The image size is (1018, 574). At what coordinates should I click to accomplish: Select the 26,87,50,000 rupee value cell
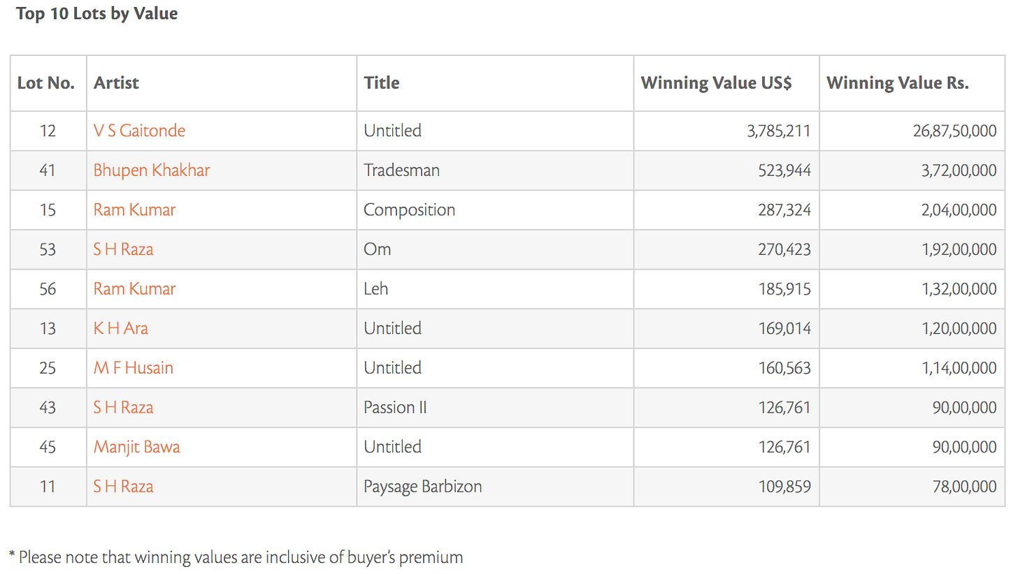tap(912, 131)
